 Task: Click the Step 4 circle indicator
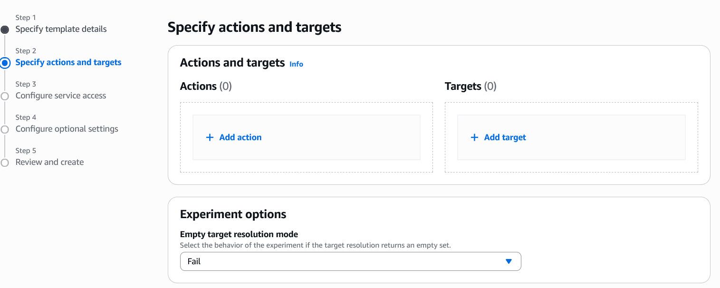[5, 129]
